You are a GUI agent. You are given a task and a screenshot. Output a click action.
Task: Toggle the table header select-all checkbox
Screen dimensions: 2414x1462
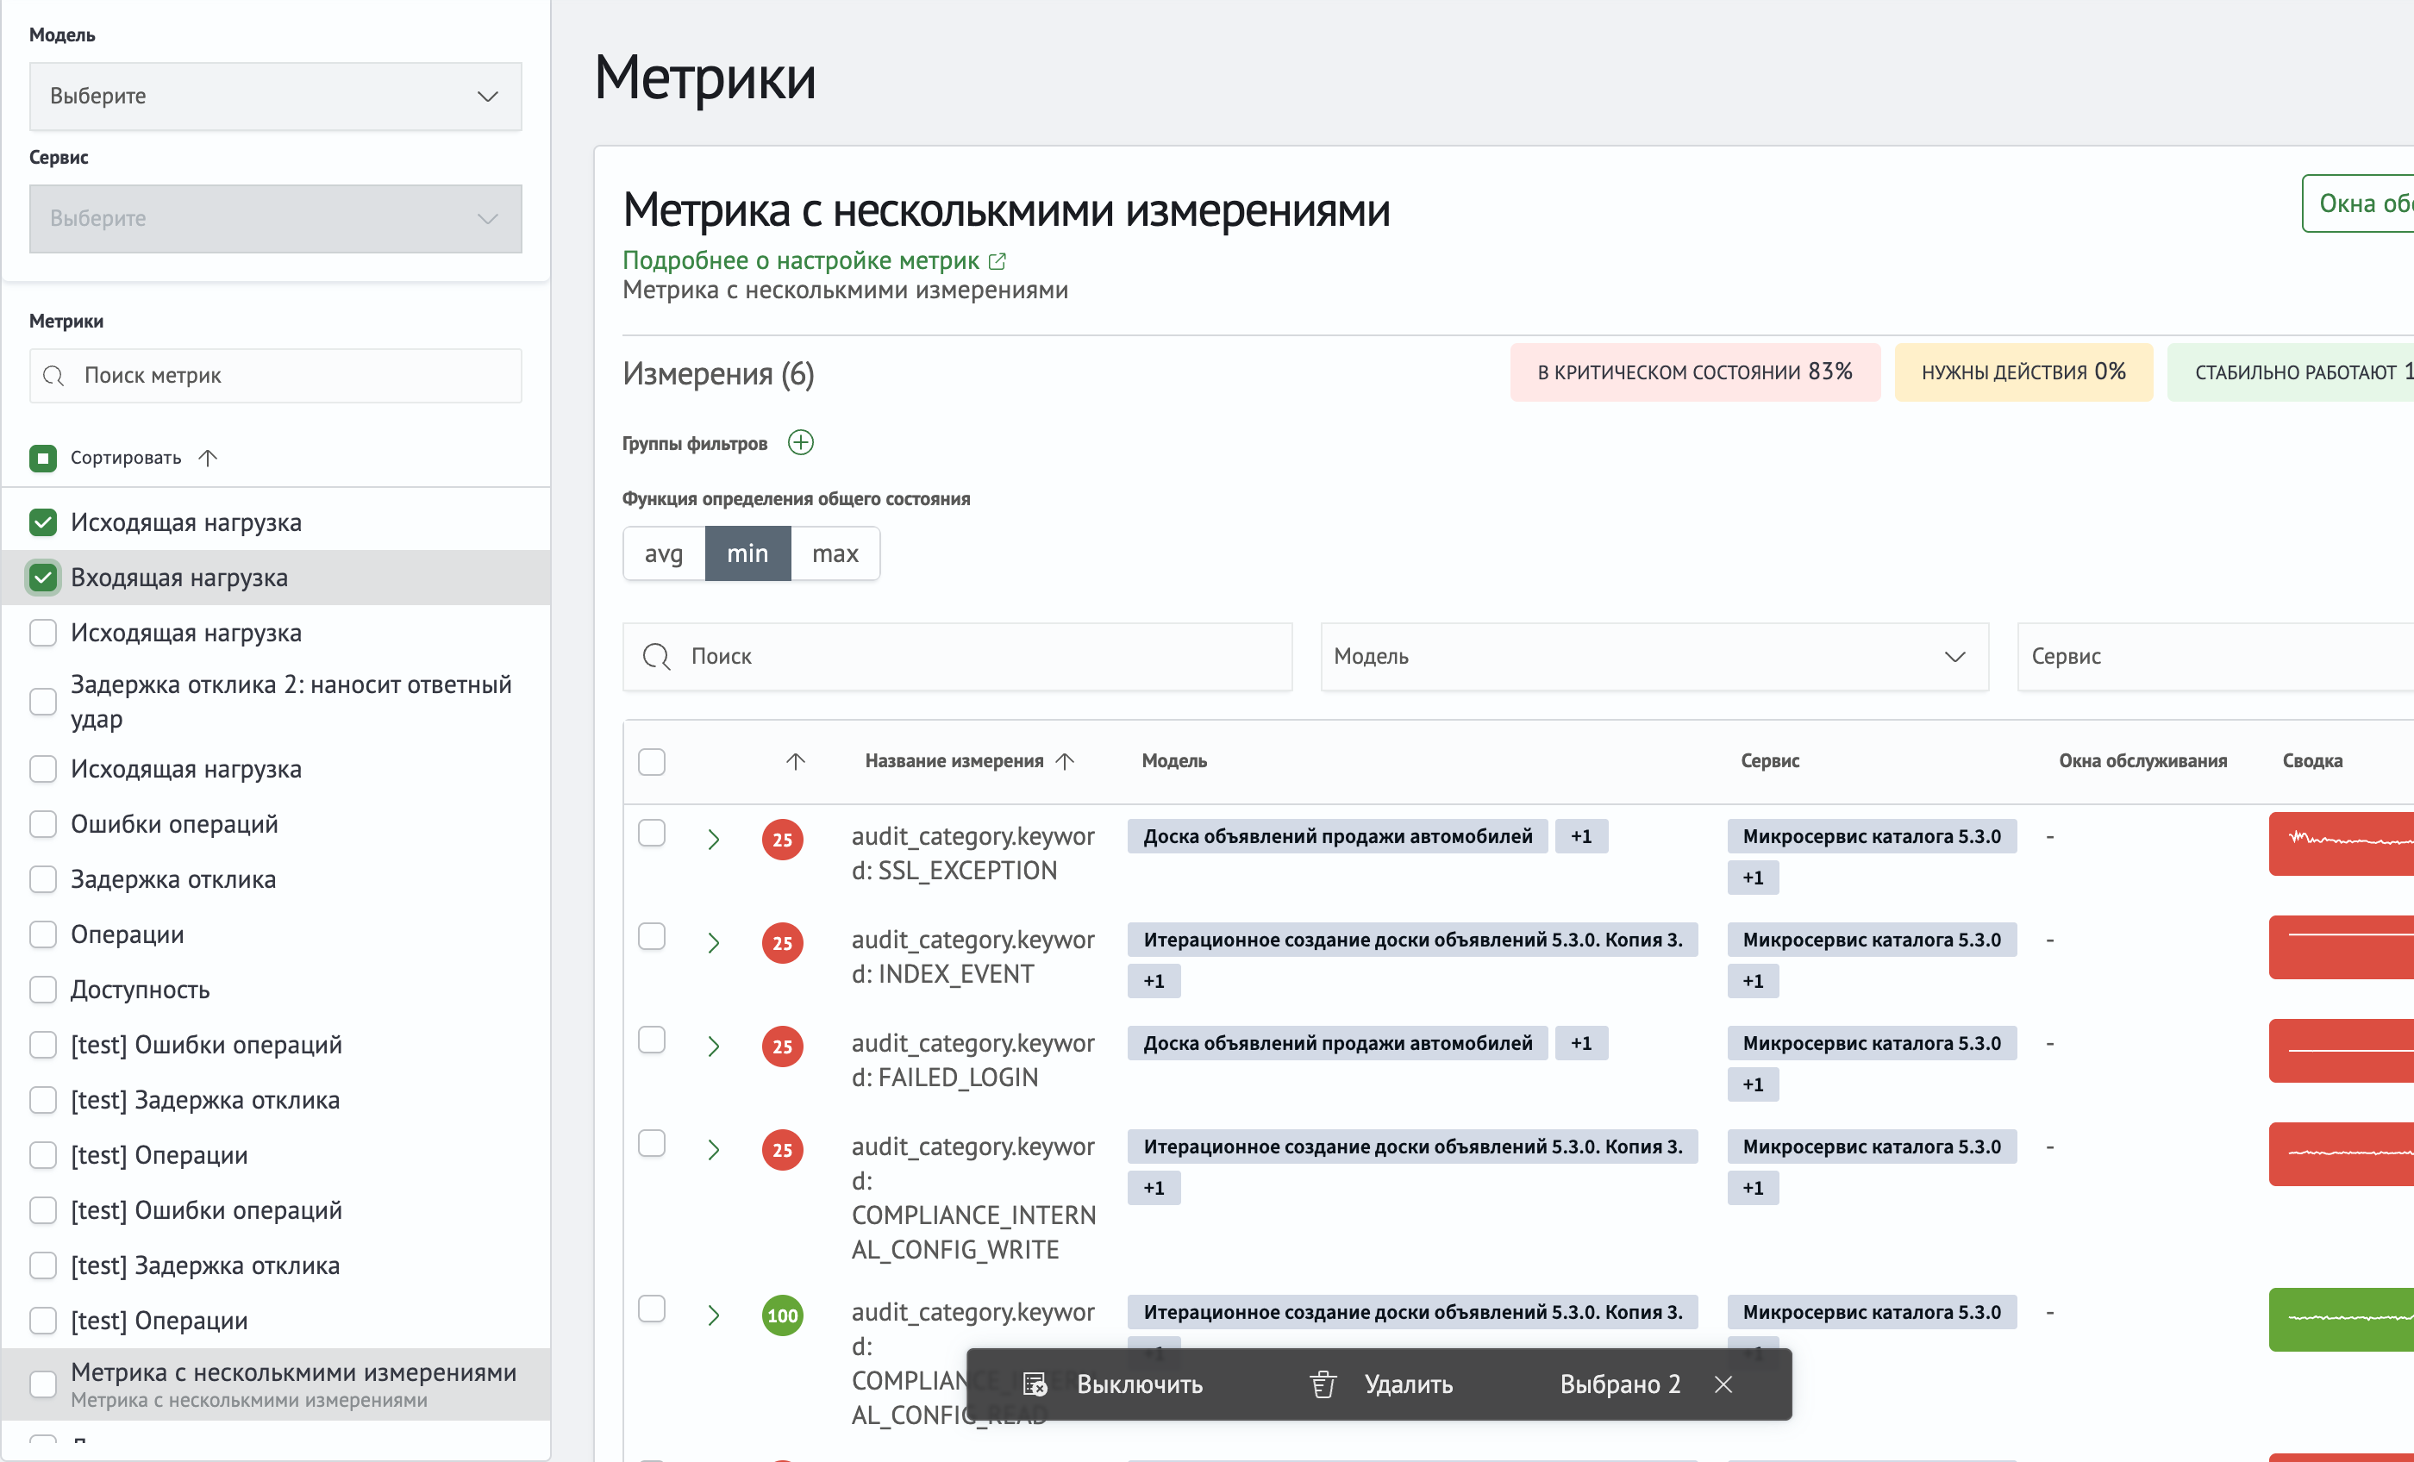coord(652,761)
